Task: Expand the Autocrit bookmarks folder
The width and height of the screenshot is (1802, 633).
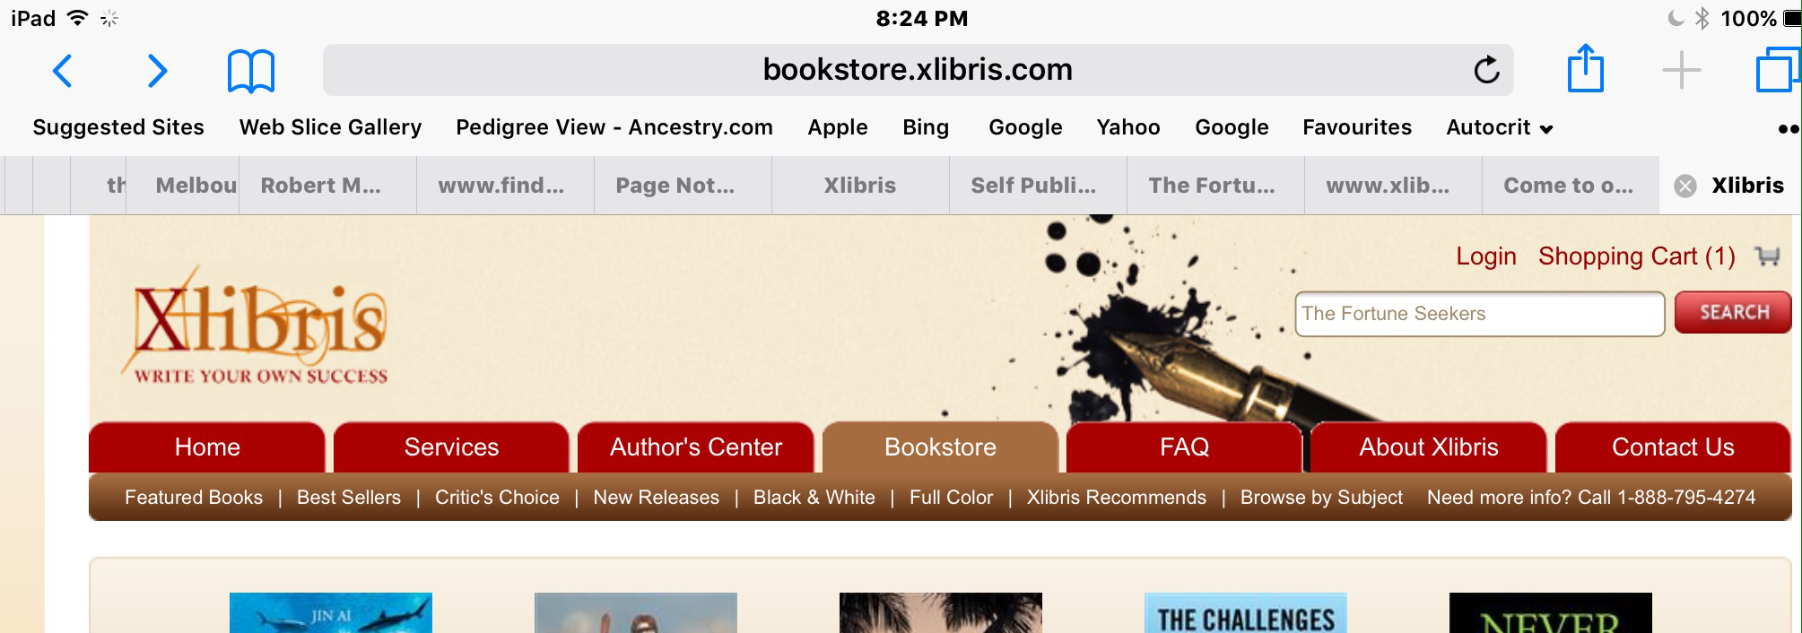Action: [1499, 127]
